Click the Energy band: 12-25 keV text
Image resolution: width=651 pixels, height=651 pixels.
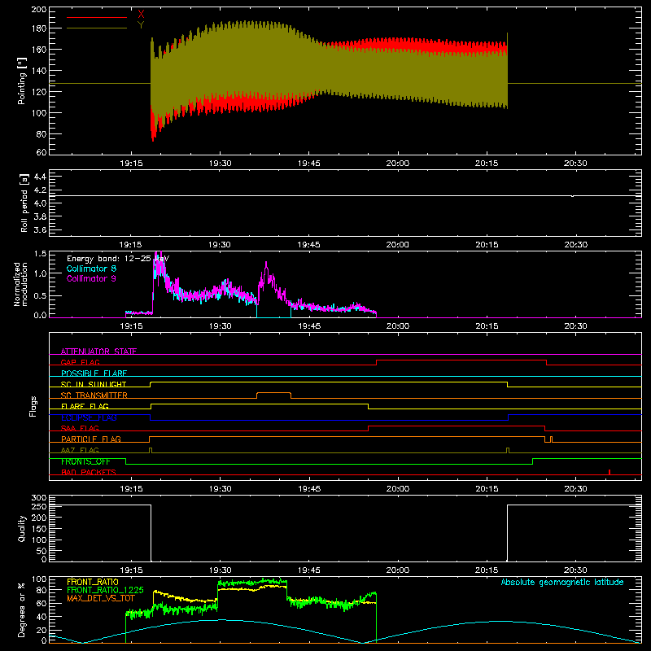coord(118,259)
